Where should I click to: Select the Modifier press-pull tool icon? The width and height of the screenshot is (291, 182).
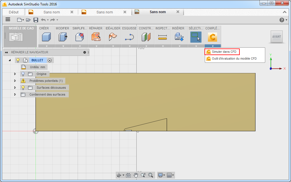(x=63, y=37)
